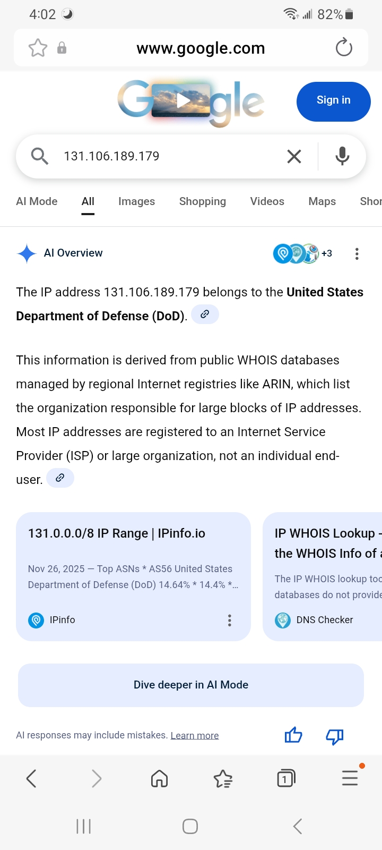Clear the search box with X

click(x=294, y=156)
